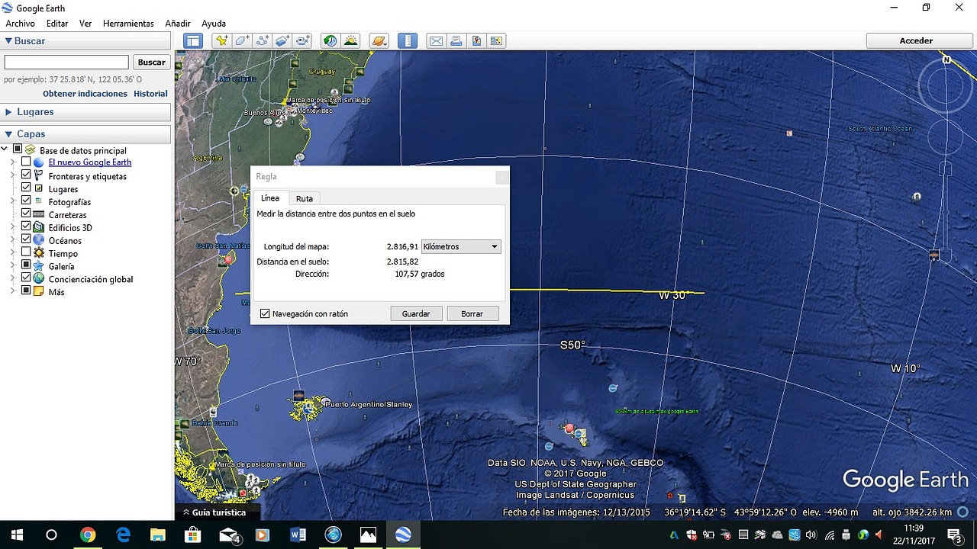Open El nuevo Google Earth link
Viewport: 977px width, 549px height.
(89, 162)
